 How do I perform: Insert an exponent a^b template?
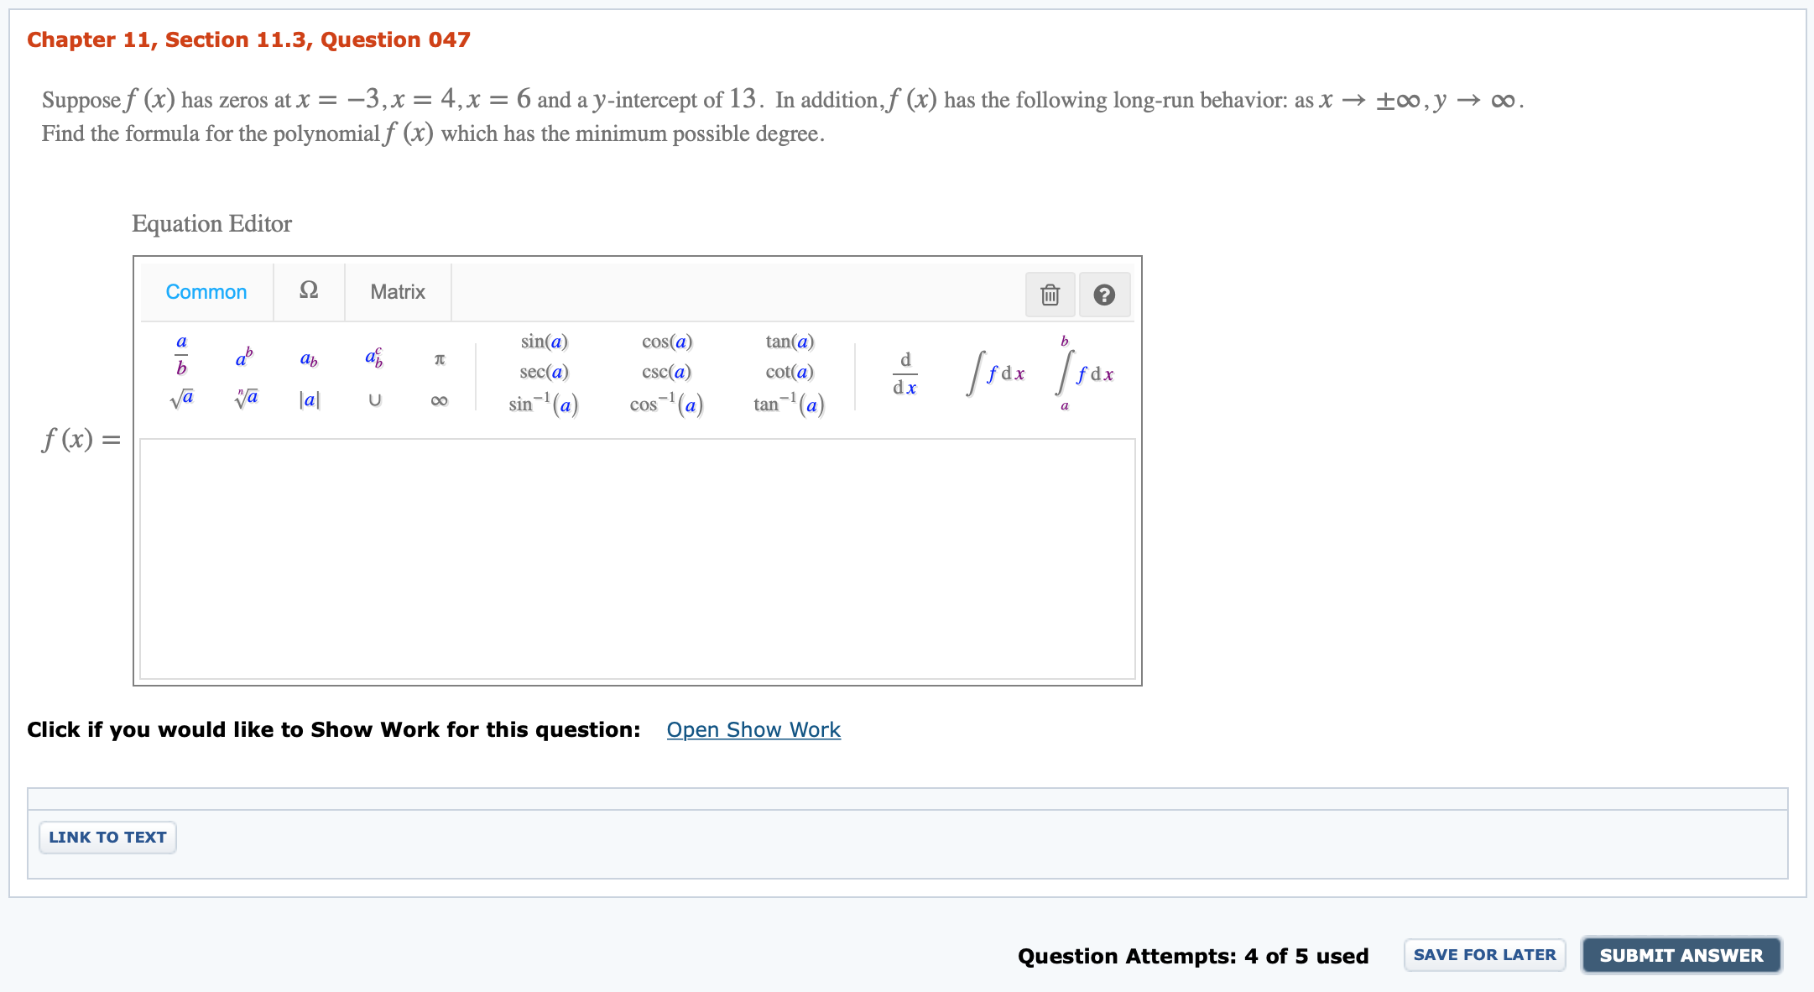(x=244, y=357)
